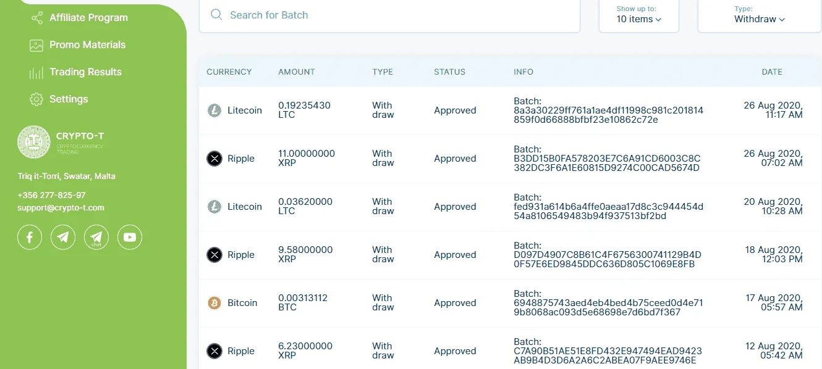Click the Bitcoin coin icon

(x=214, y=303)
